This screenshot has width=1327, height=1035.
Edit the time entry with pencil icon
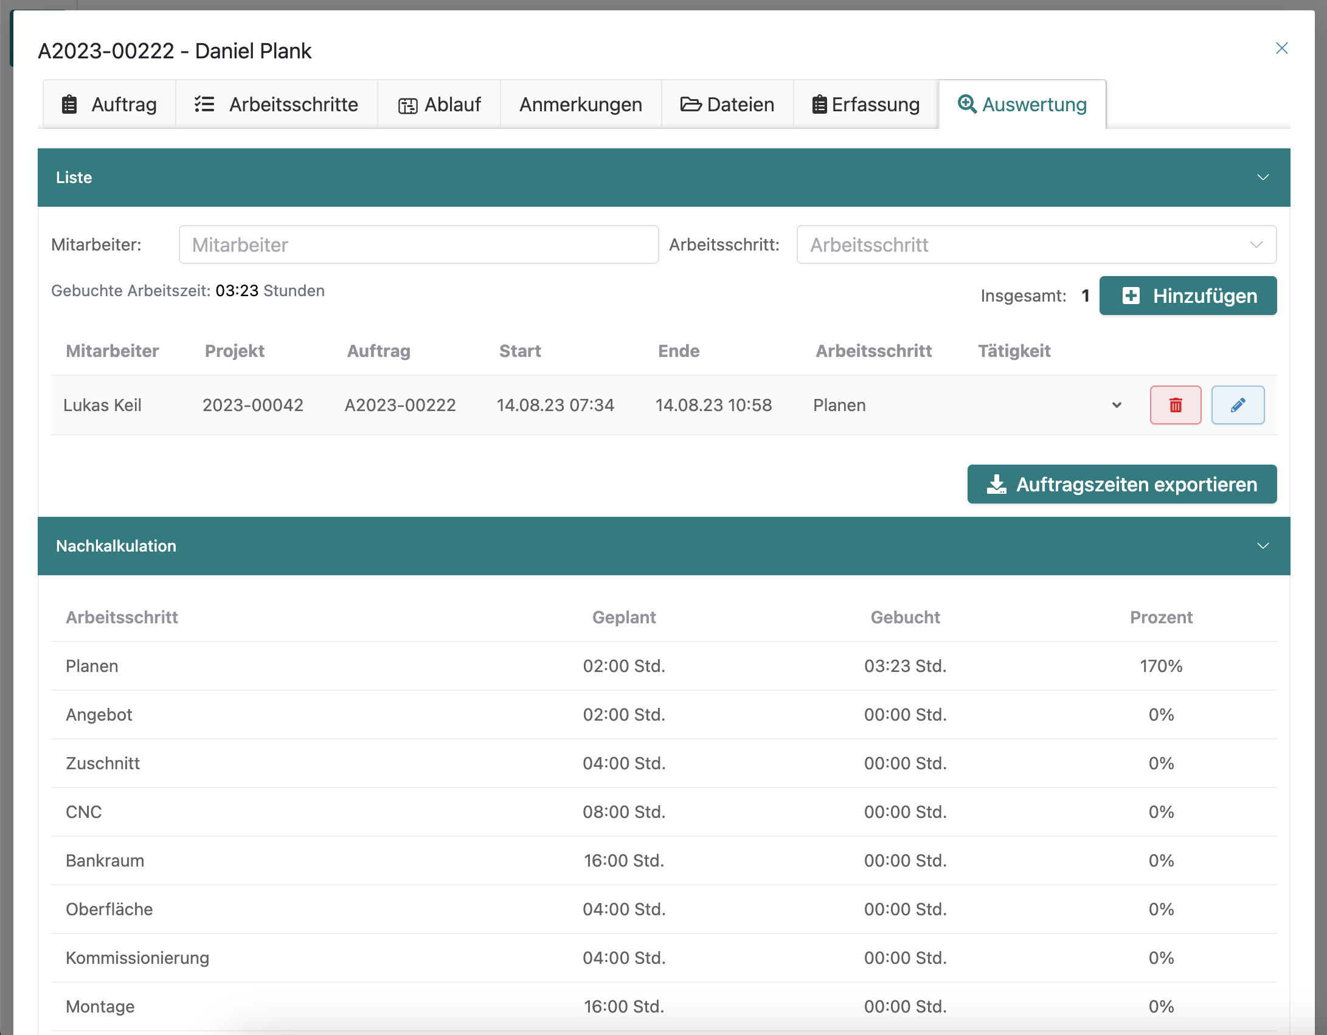click(1238, 405)
